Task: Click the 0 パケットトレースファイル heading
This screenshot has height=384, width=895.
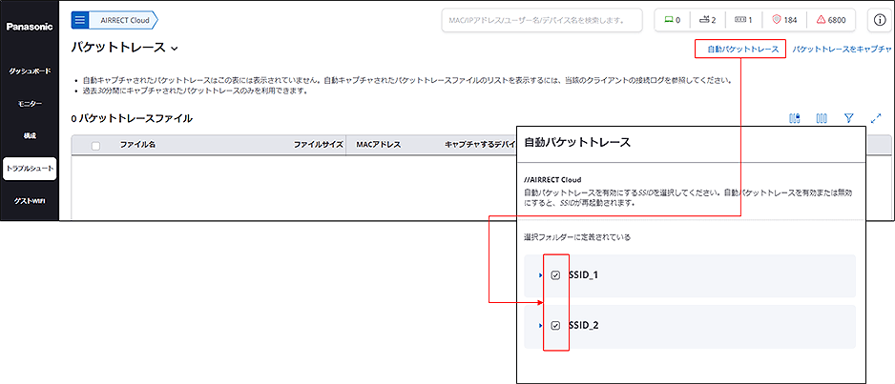Action: (x=132, y=118)
